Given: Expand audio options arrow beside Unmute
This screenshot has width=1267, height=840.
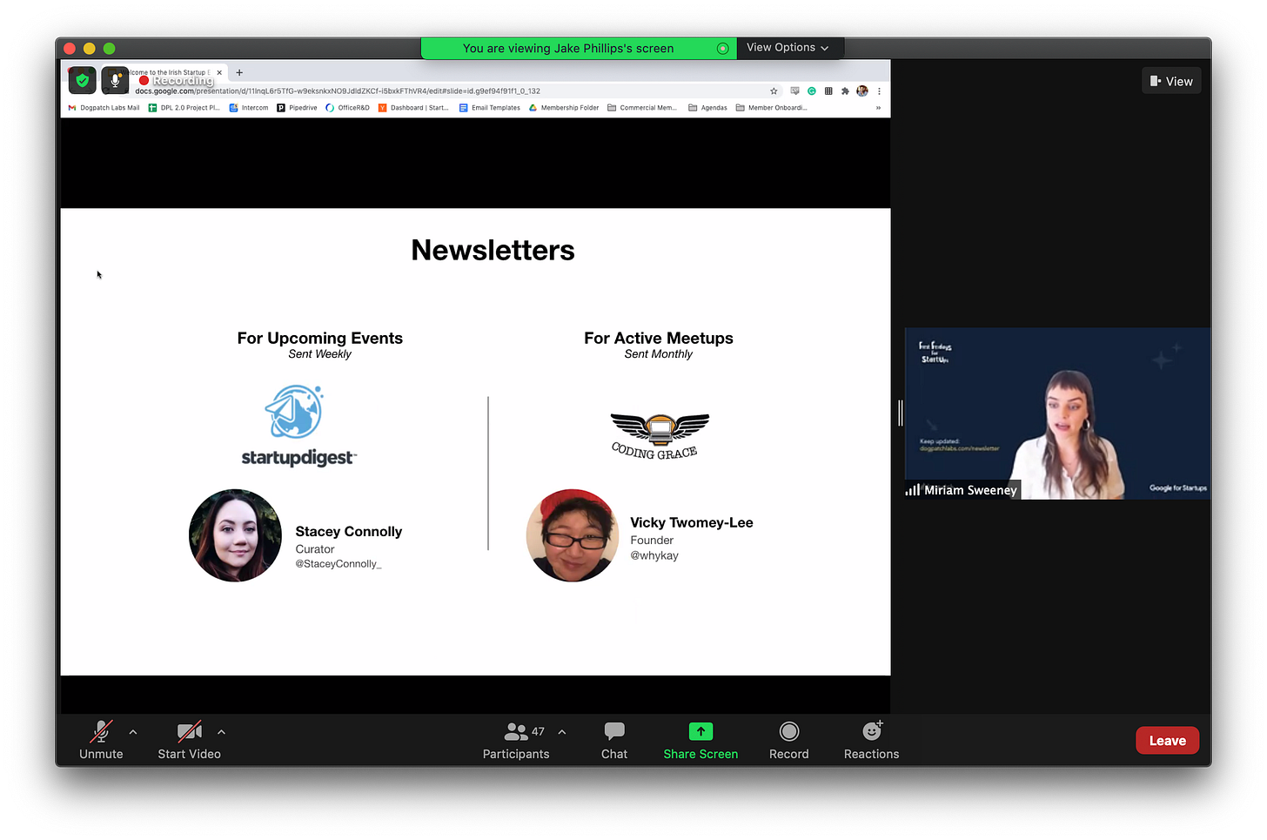Looking at the screenshot, I should 133,732.
